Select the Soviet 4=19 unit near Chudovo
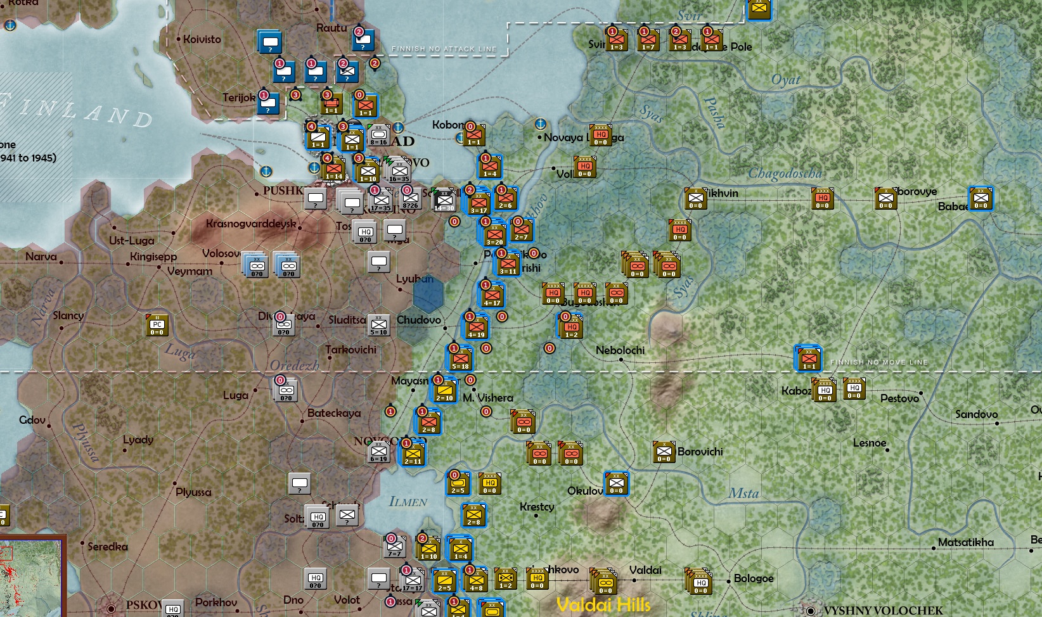Image resolution: width=1042 pixels, height=617 pixels. coord(476,328)
